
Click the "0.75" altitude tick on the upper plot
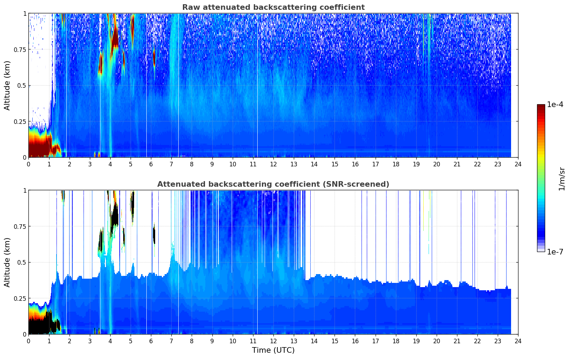(20, 49)
